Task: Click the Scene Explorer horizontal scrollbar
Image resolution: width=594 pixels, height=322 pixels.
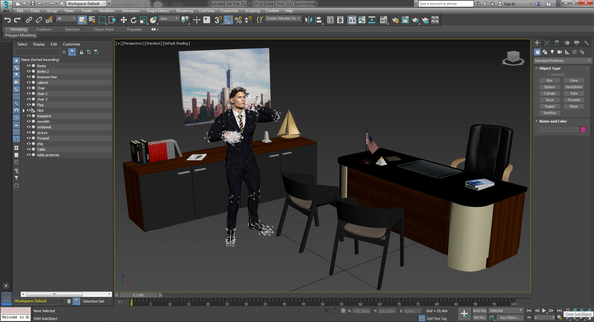Action: (x=54, y=294)
